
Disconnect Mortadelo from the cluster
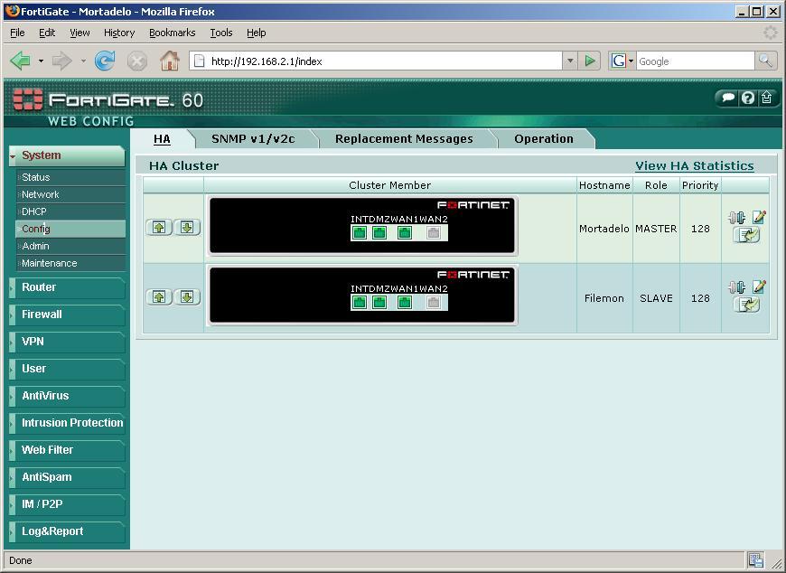click(737, 218)
